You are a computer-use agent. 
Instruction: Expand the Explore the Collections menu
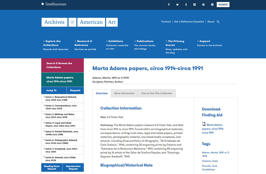(52, 43)
